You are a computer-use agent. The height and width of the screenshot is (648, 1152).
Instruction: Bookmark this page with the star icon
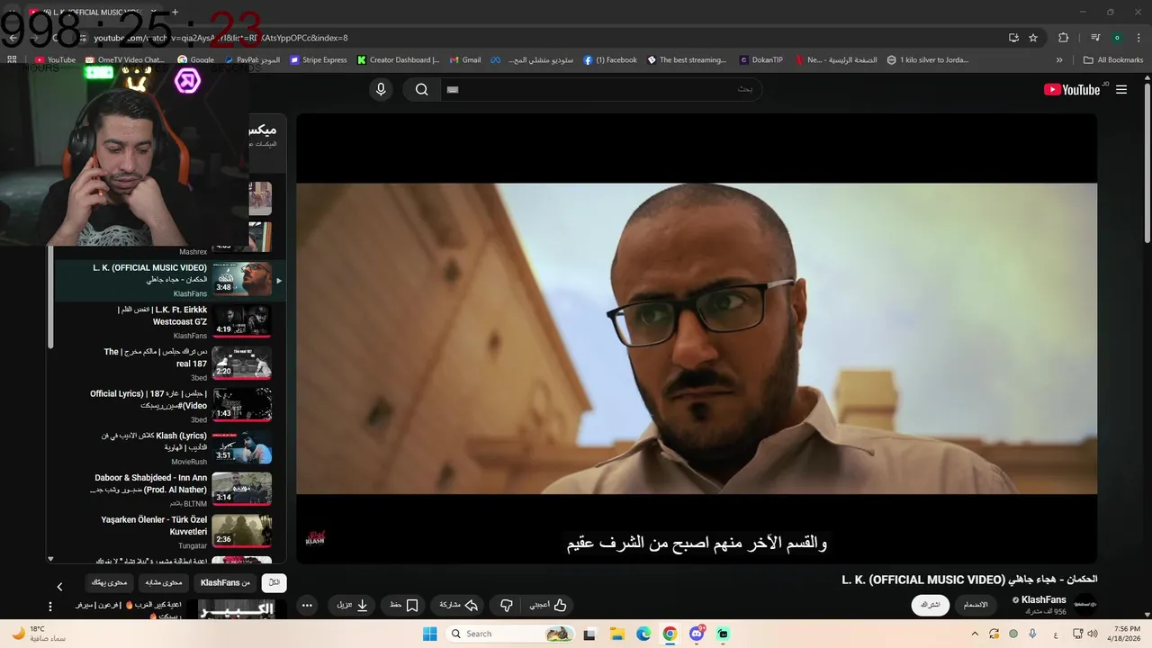click(1033, 38)
